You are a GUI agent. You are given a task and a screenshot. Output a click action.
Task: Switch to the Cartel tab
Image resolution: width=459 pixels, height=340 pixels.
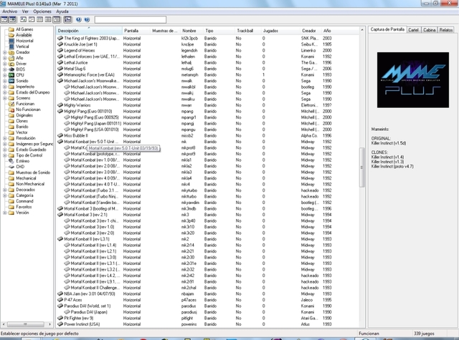(x=413, y=30)
